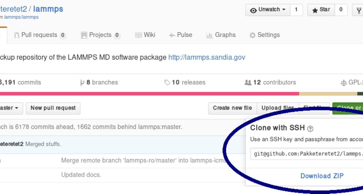Open the Pulse tab

coord(181,35)
